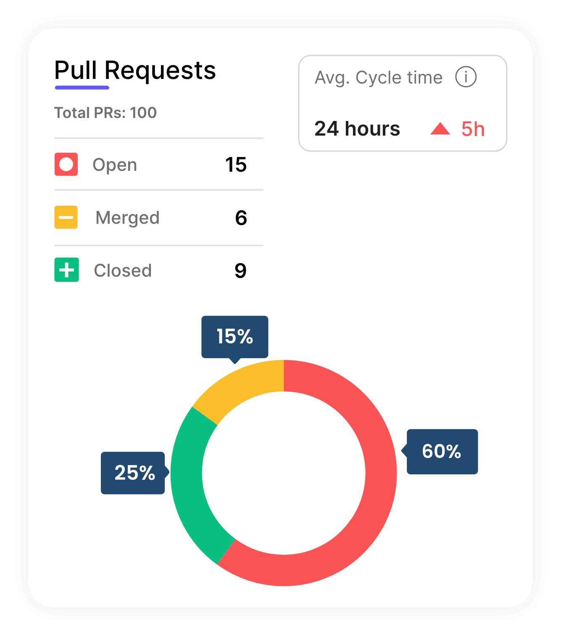The image size is (561, 636).
Task: Click the info icon beside Avg. Cycle time
Action: pyautogui.click(x=466, y=77)
